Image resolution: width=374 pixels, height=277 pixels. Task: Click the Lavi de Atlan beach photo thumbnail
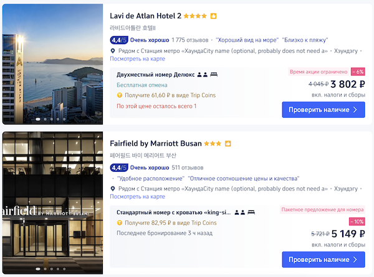52,64
